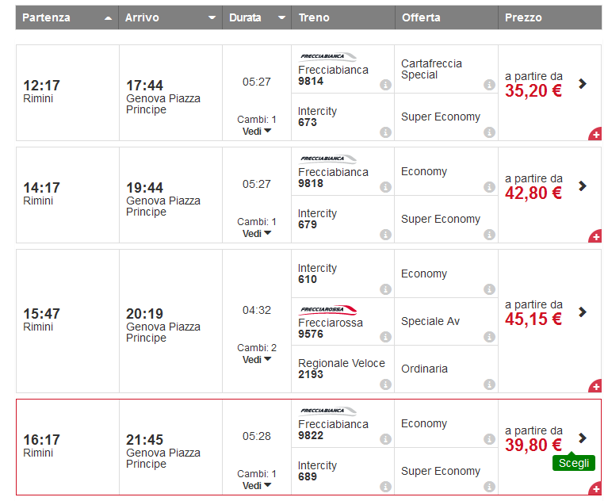Viewport: 608px width, 501px height.
Task: Show Vedi changes for 16:17 departure
Action: point(257,486)
